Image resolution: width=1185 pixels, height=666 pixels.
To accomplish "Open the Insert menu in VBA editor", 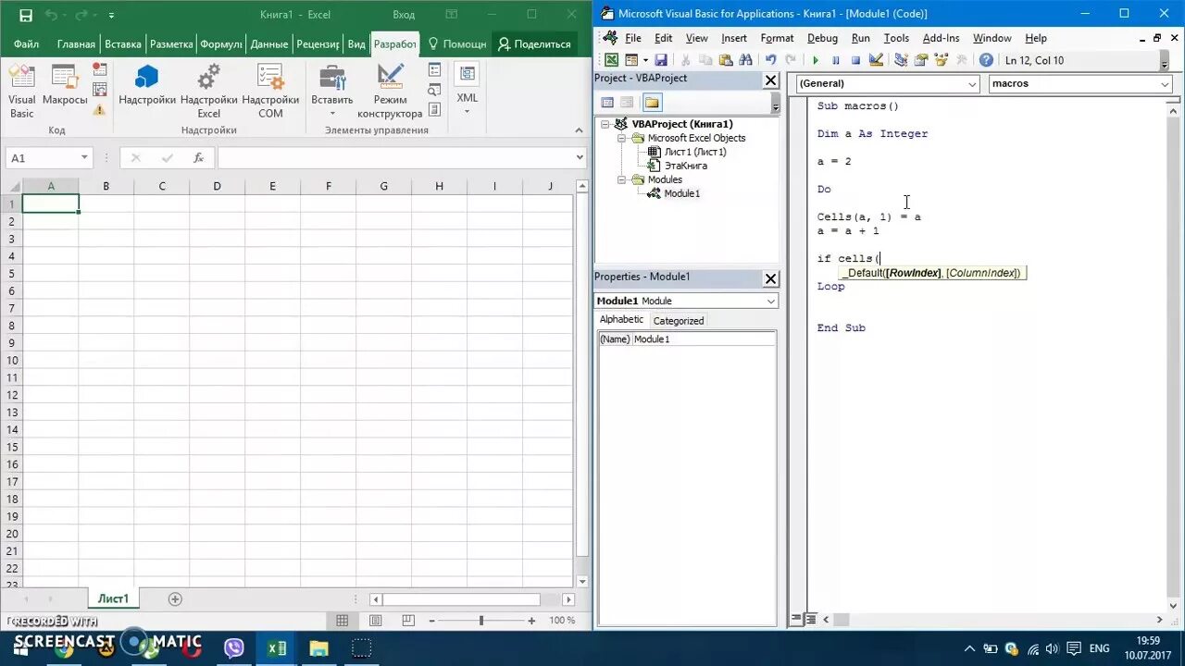I will [734, 38].
